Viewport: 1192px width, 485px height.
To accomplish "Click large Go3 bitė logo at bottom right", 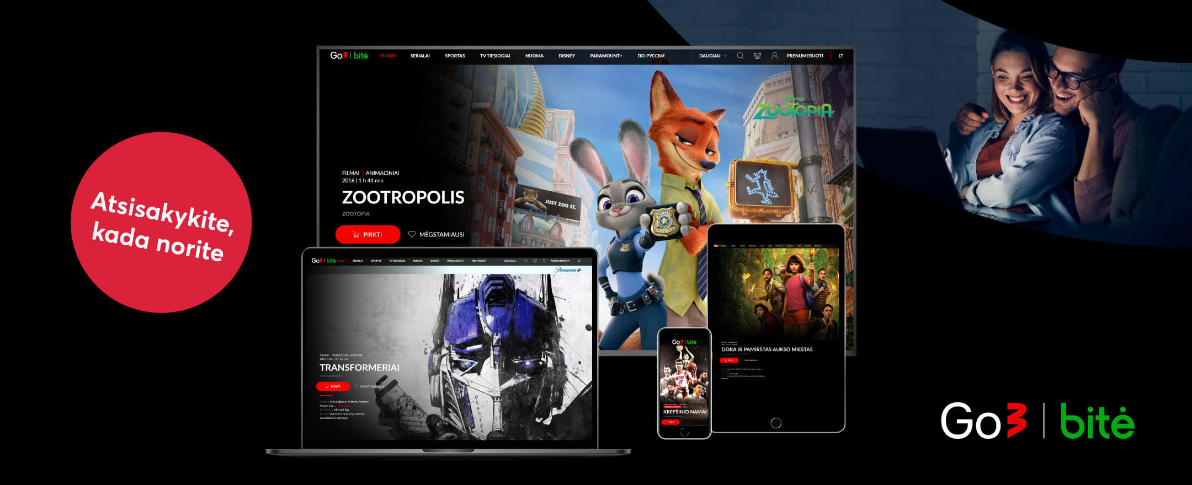I will coord(1037,421).
